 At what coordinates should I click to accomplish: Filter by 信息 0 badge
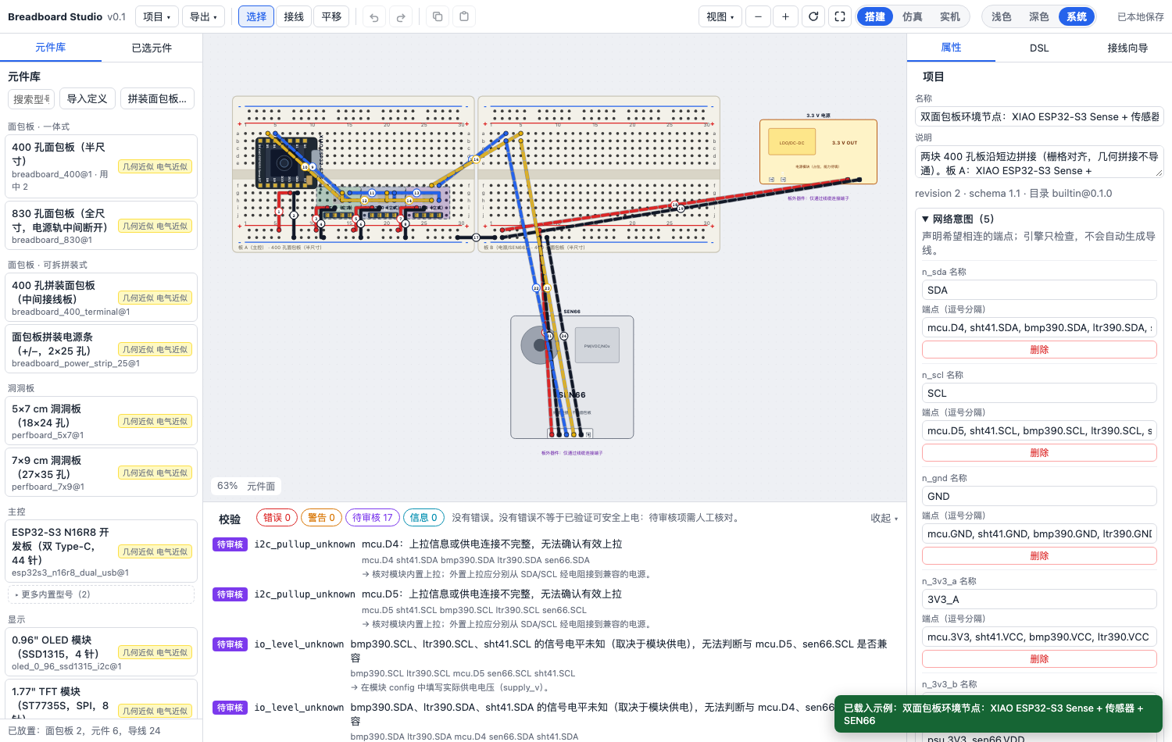[423, 518]
